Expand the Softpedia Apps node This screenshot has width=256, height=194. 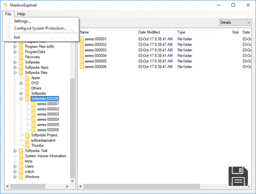click(x=15, y=67)
